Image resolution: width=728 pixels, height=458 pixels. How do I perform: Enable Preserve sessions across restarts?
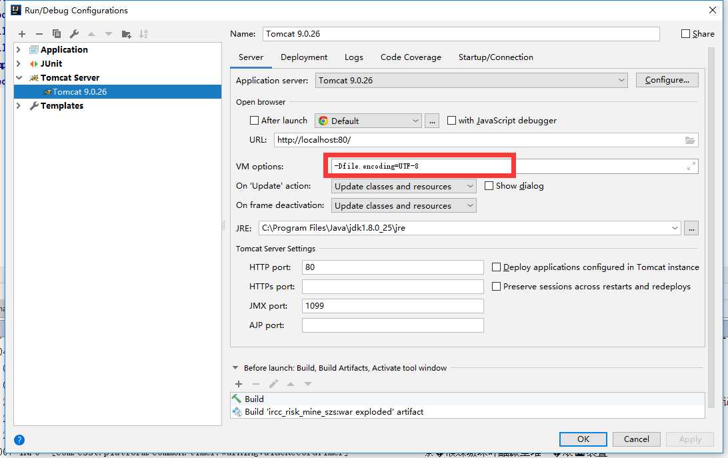(496, 287)
